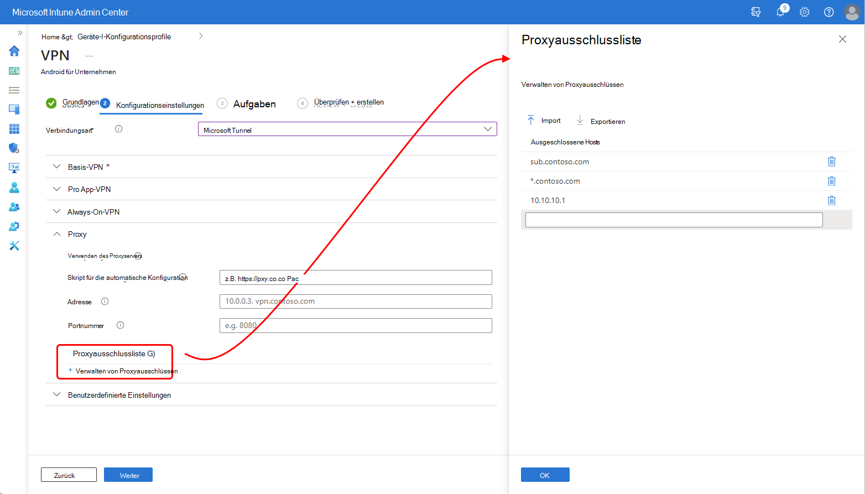
Task: Select the Endpoint security shield icon
Action: [x=14, y=148]
